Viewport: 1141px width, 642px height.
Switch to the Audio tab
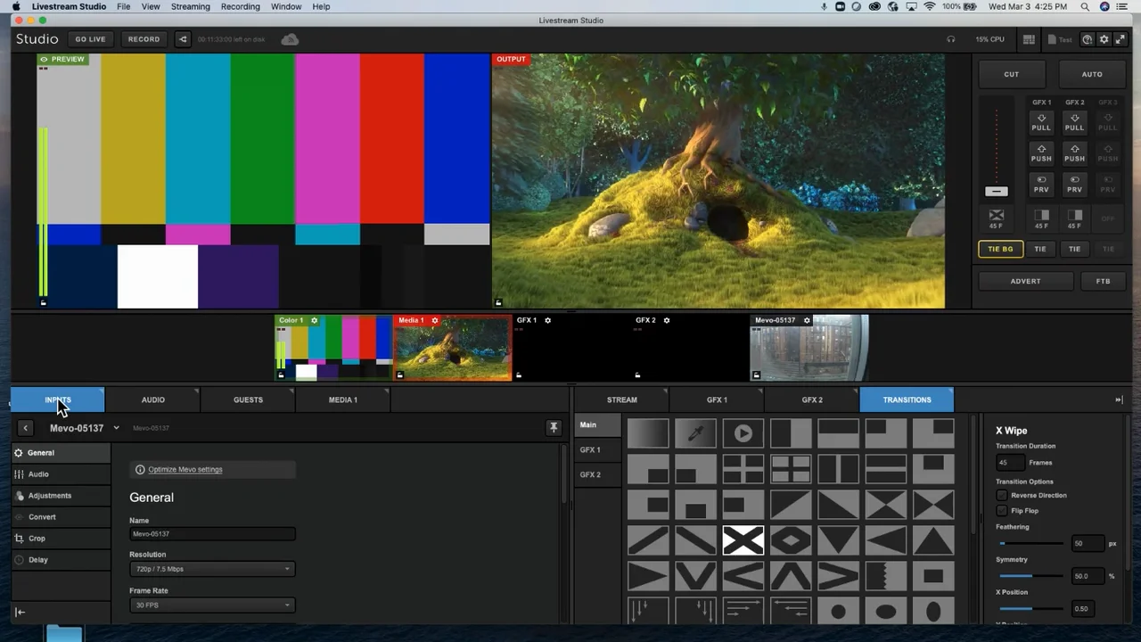(152, 399)
